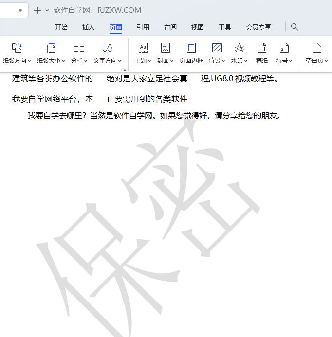The height and width of the screenshot is (337, 332).
Task: Switch to the 引用 tab
Action: 143,27
